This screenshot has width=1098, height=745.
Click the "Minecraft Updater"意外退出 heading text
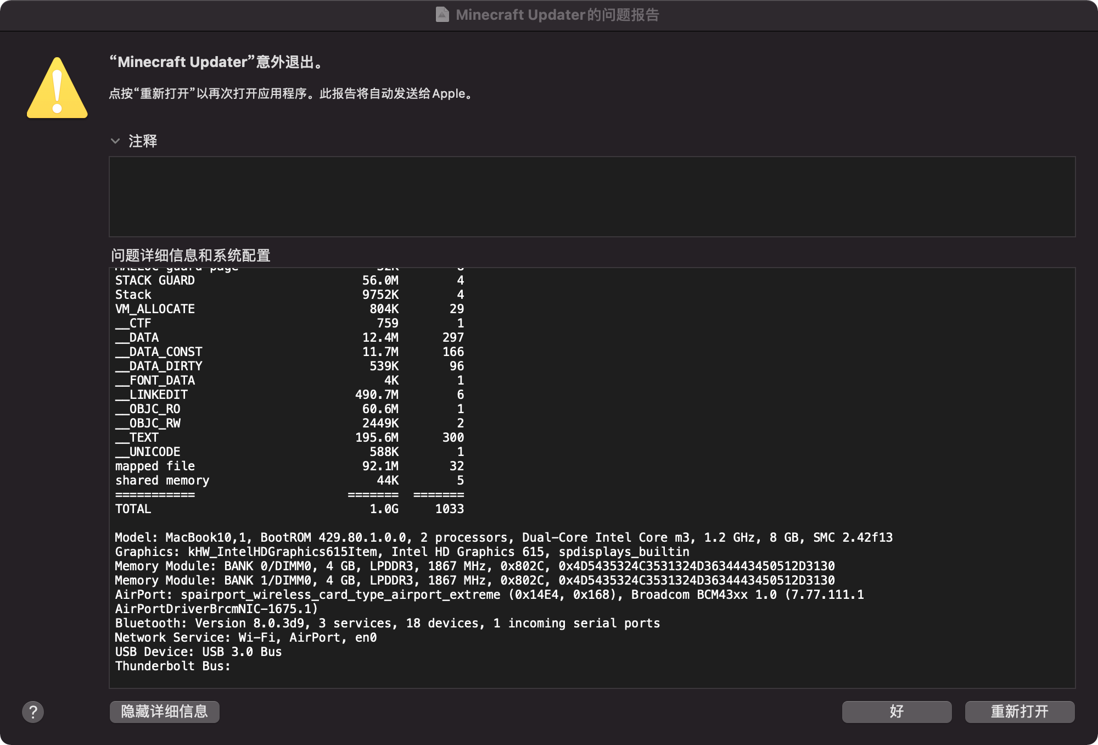pos(216,62)
